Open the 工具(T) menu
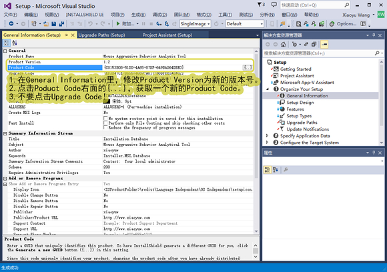This screenshot has height=272, width=387. coord(225,15)
